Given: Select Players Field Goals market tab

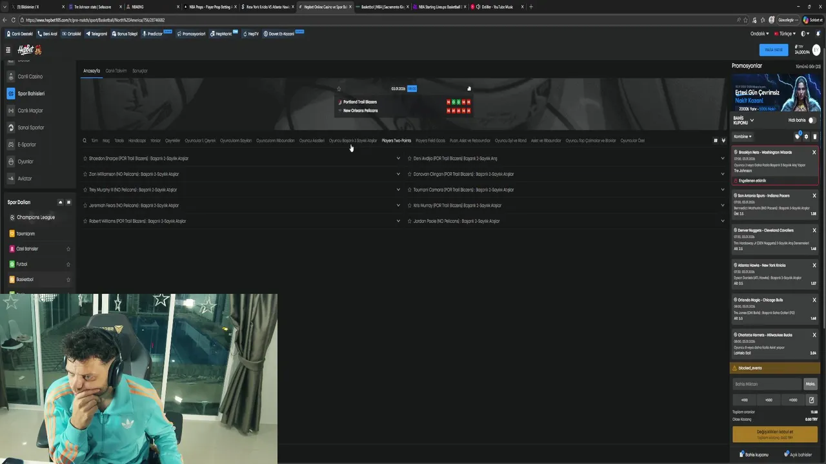Looking at the screenshot, I should tap(430, 140).
